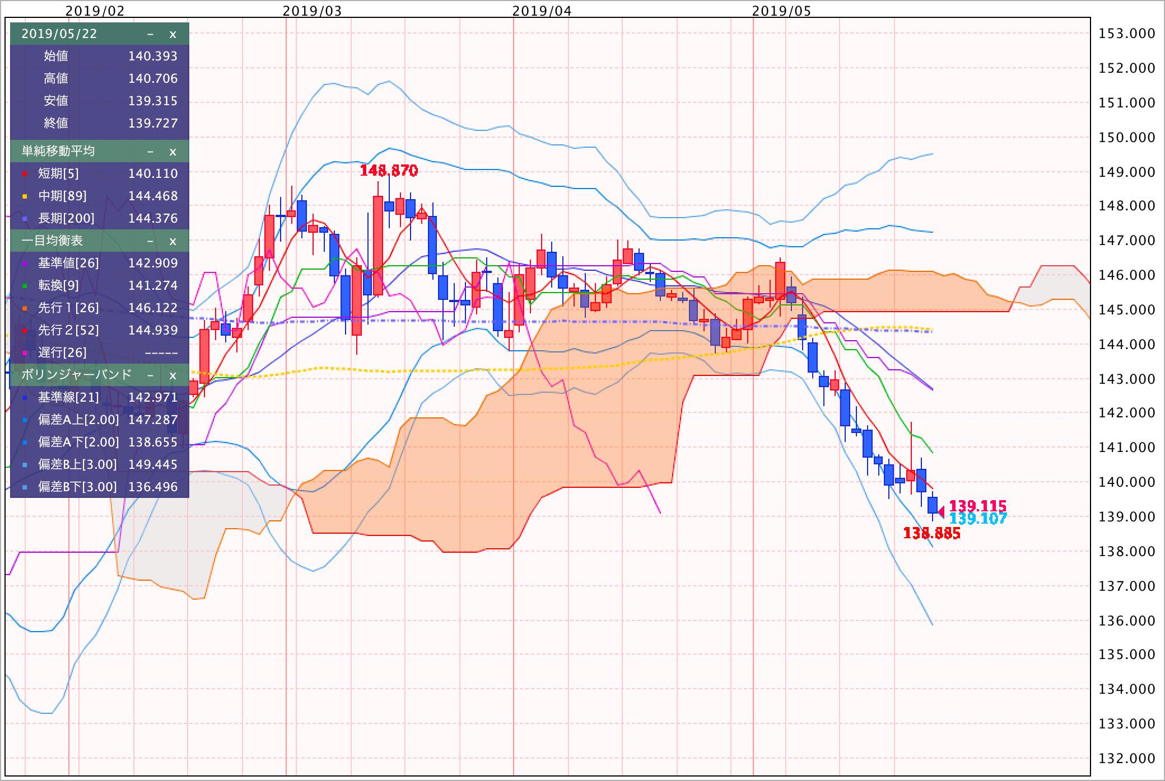Image resolution: width=1165 pixels, height=781 pixels.
Task: Click the 132.000 price axis label
Action: click(x=1127, y=759)
